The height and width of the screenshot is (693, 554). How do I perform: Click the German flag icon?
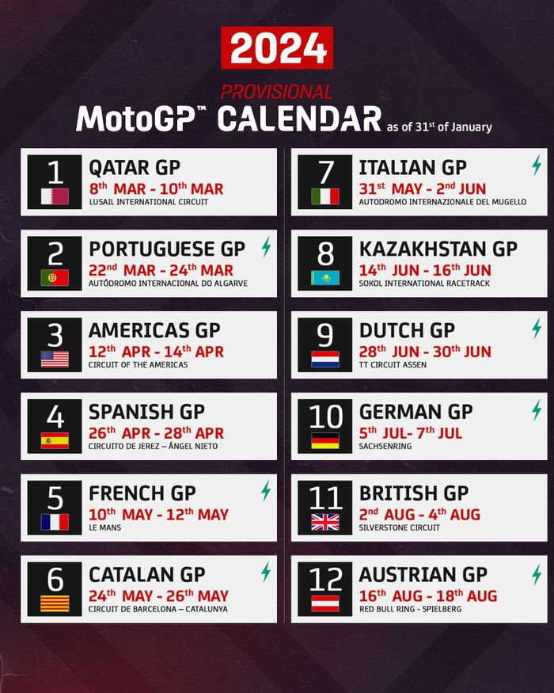pyautogui.click(x=324, y=440)
